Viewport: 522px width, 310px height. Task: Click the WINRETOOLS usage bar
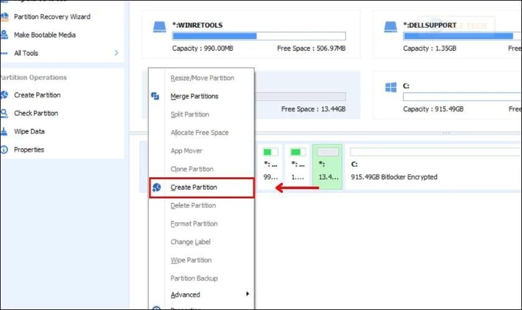pyautogui.click(x=259, y=36)
